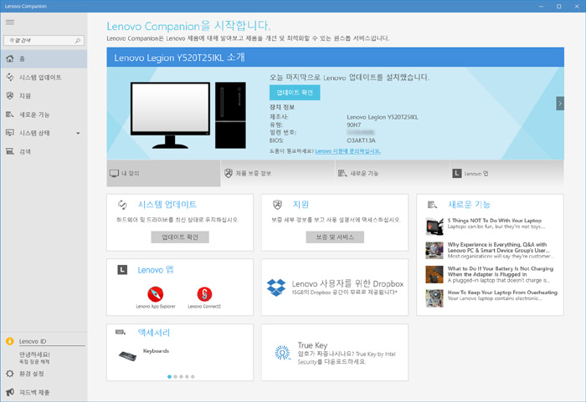Open thumbnail for 5 Things NOT article
Image resolution: width=586 pixels, height=402 pixels.
point(434,226)
